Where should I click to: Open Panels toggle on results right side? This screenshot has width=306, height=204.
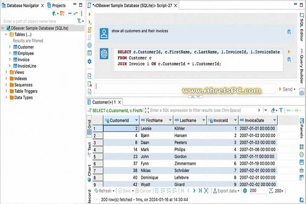pyautogui.click(x=302, y=128)
